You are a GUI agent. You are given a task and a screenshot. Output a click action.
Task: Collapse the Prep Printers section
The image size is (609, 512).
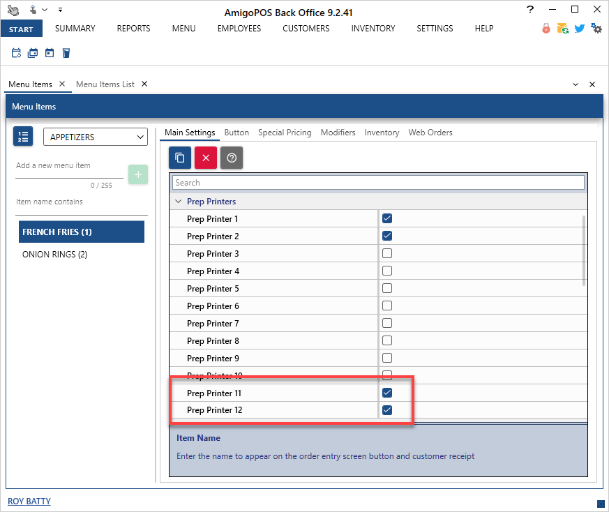178,202
